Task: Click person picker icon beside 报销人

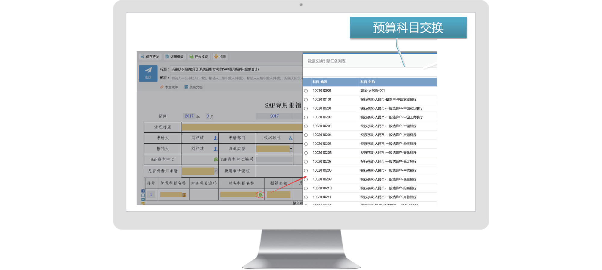Action: click(x=215, y=149)
